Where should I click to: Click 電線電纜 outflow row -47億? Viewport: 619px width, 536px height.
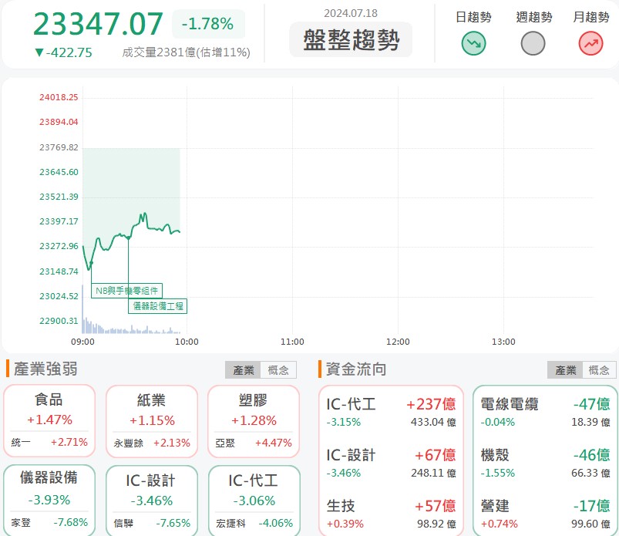[545, 412]
